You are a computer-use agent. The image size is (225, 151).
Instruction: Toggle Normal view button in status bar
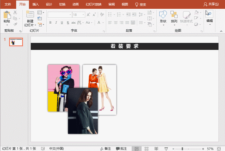pyautogui.click(x=136, y=149)
